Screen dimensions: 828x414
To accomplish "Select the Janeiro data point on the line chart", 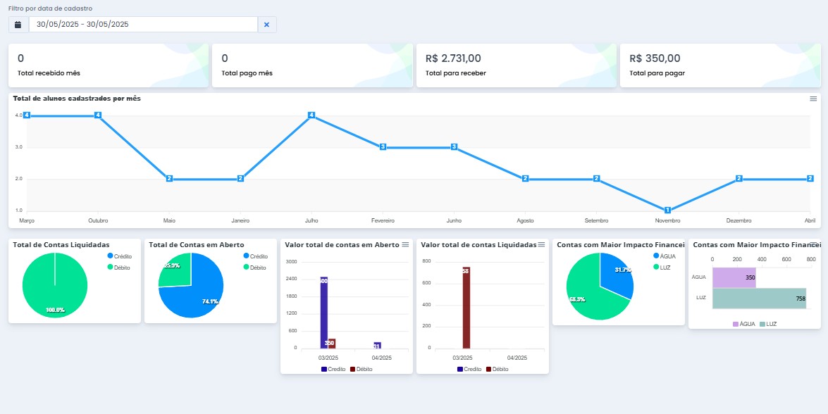I will 240,178.
